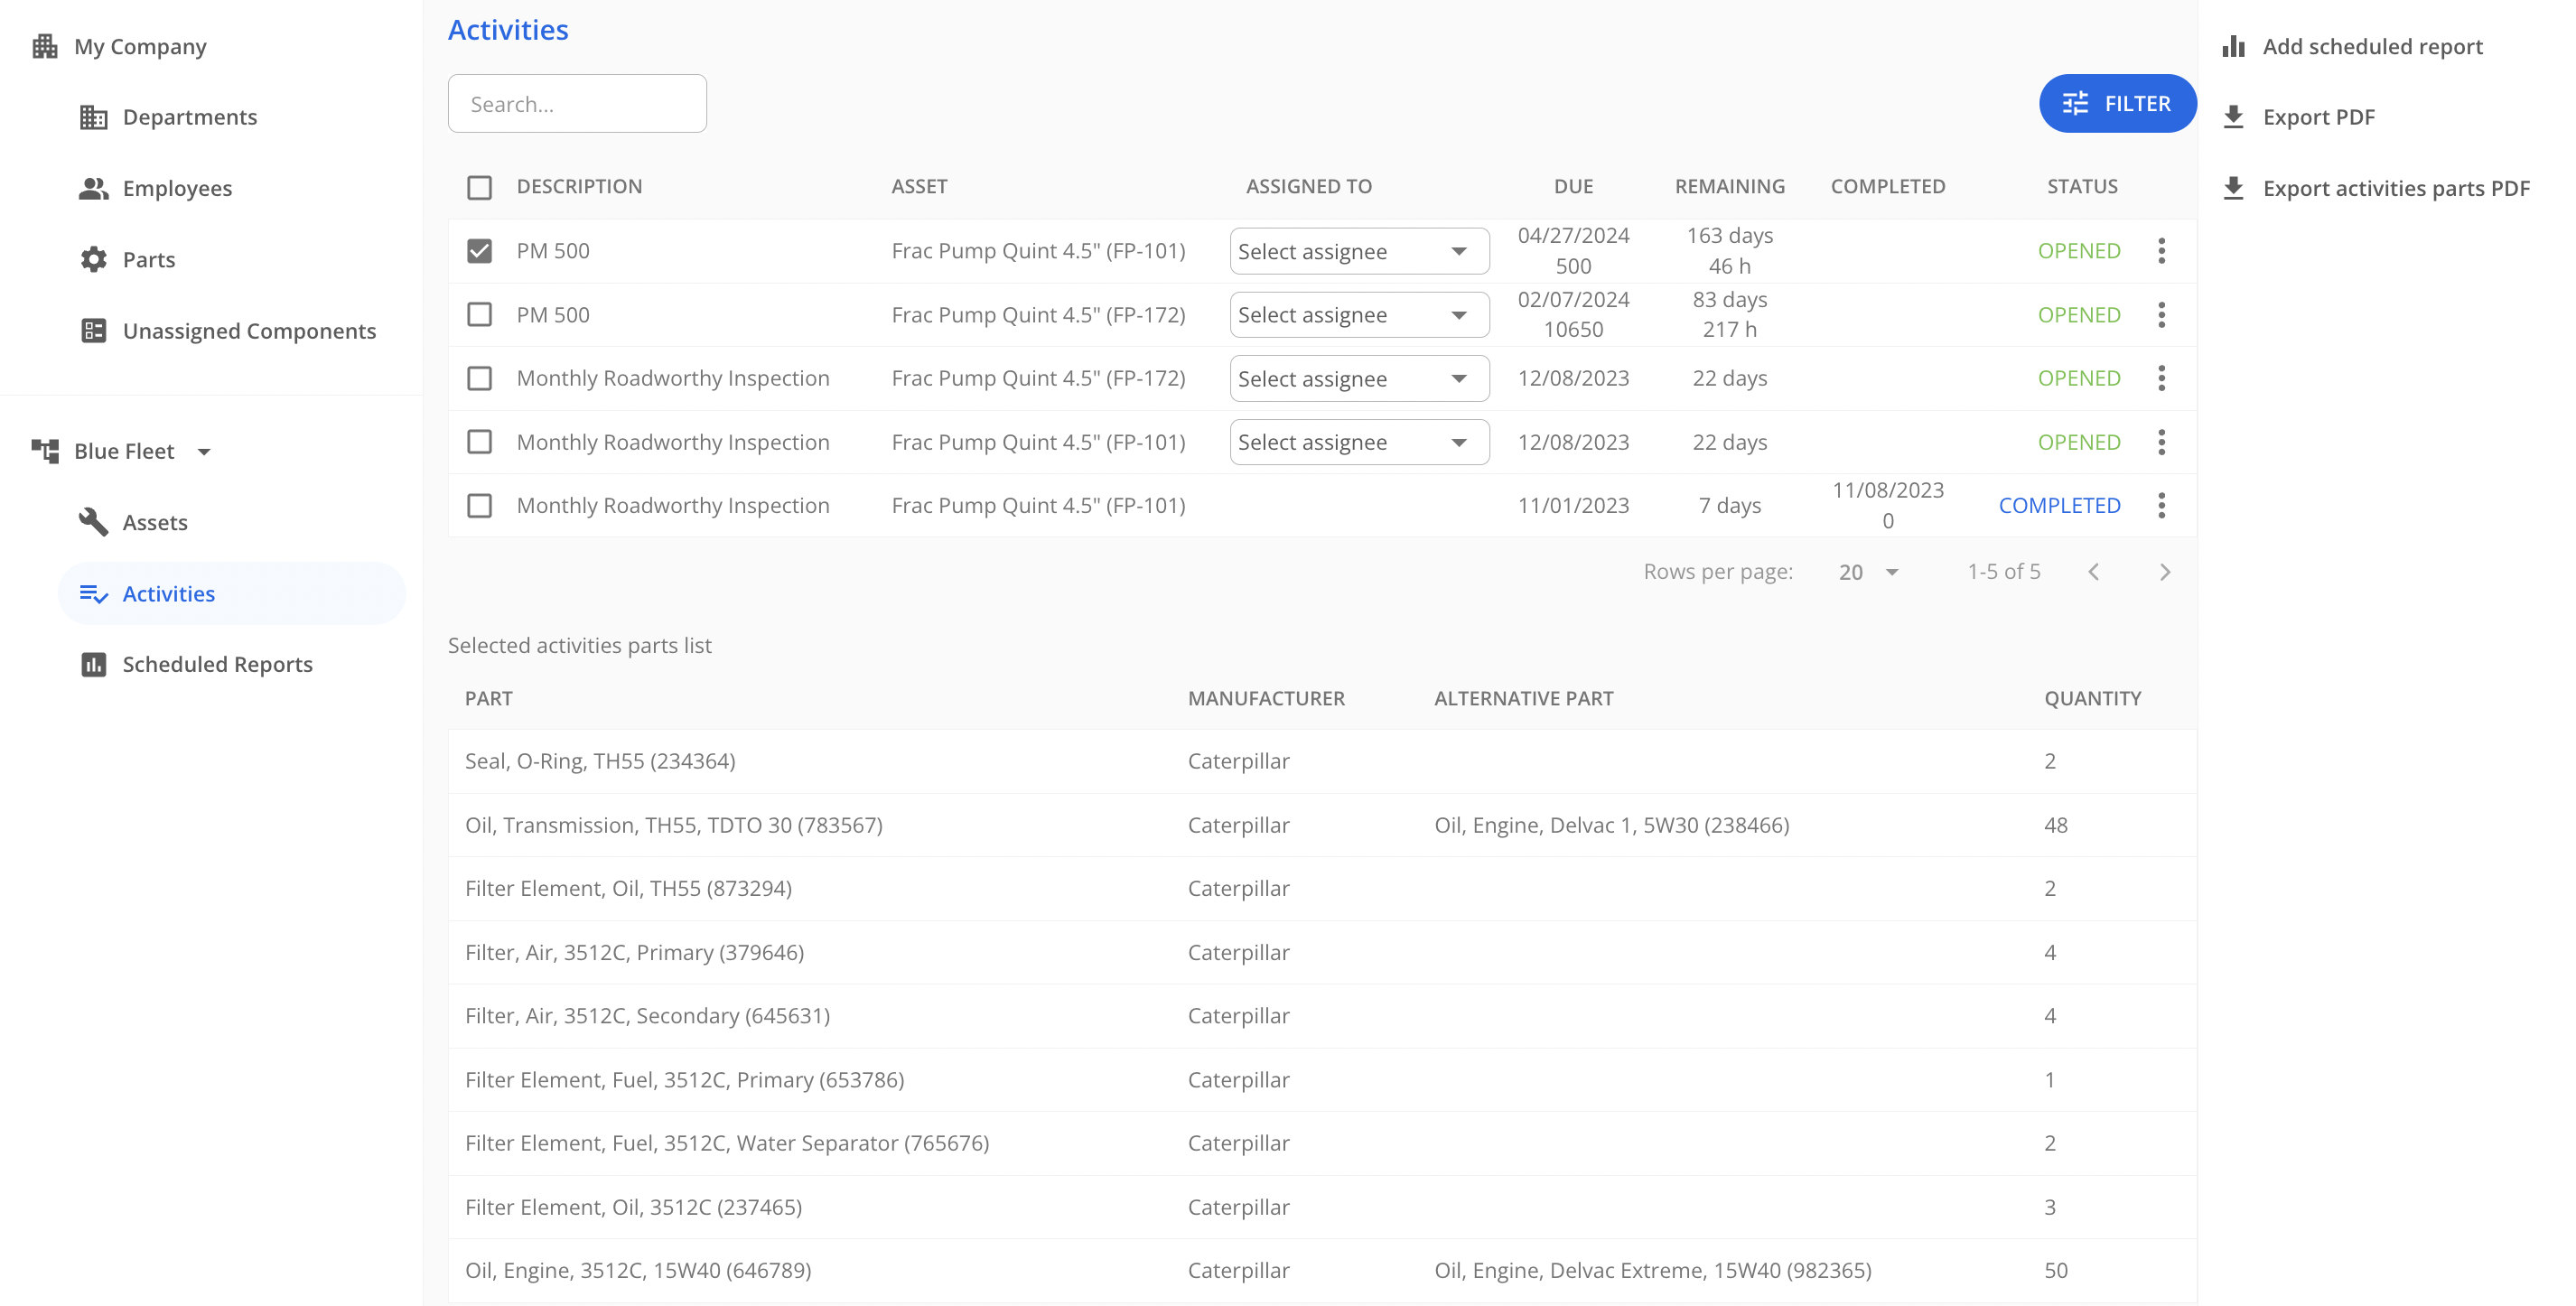This screenshot has height=1306, width=2576.
Task: Toggle the select all activities checkbox
Action: click(479, 187)
